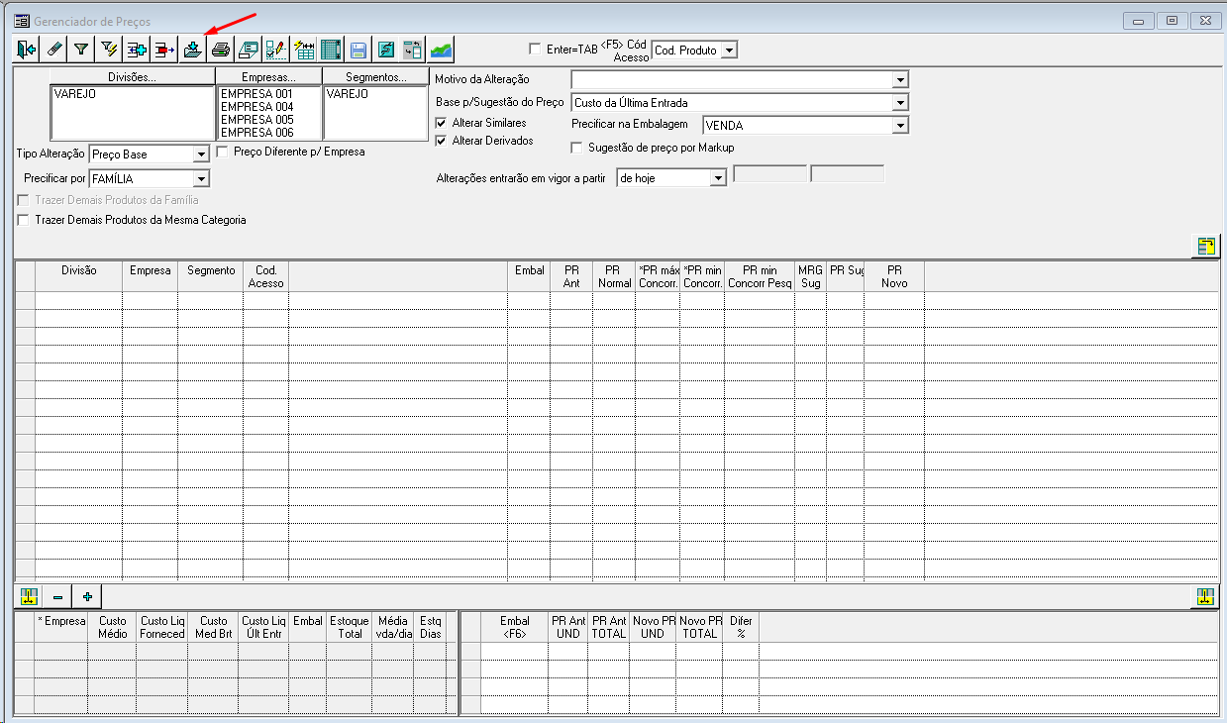The height and width of the screenshot is (723, 1227).
Task: Click the minus button below the grid
Action: 58,596
